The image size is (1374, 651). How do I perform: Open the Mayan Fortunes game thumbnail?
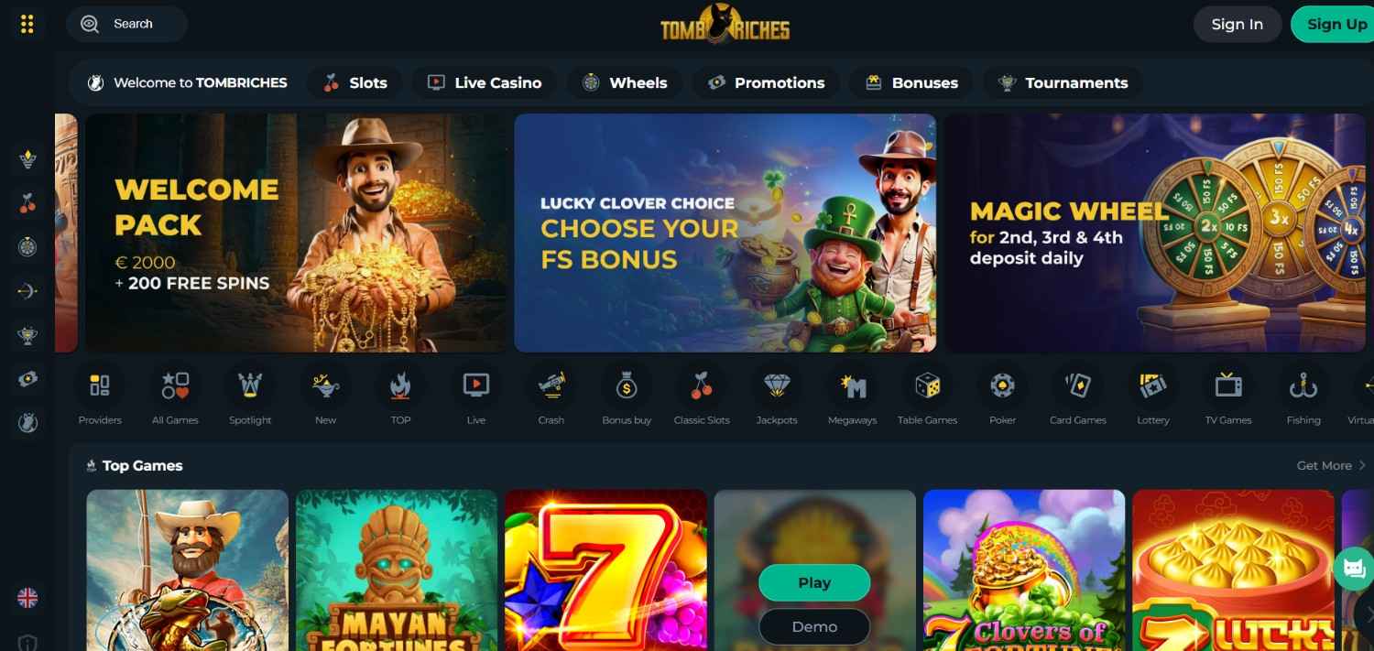coord(397,570)
